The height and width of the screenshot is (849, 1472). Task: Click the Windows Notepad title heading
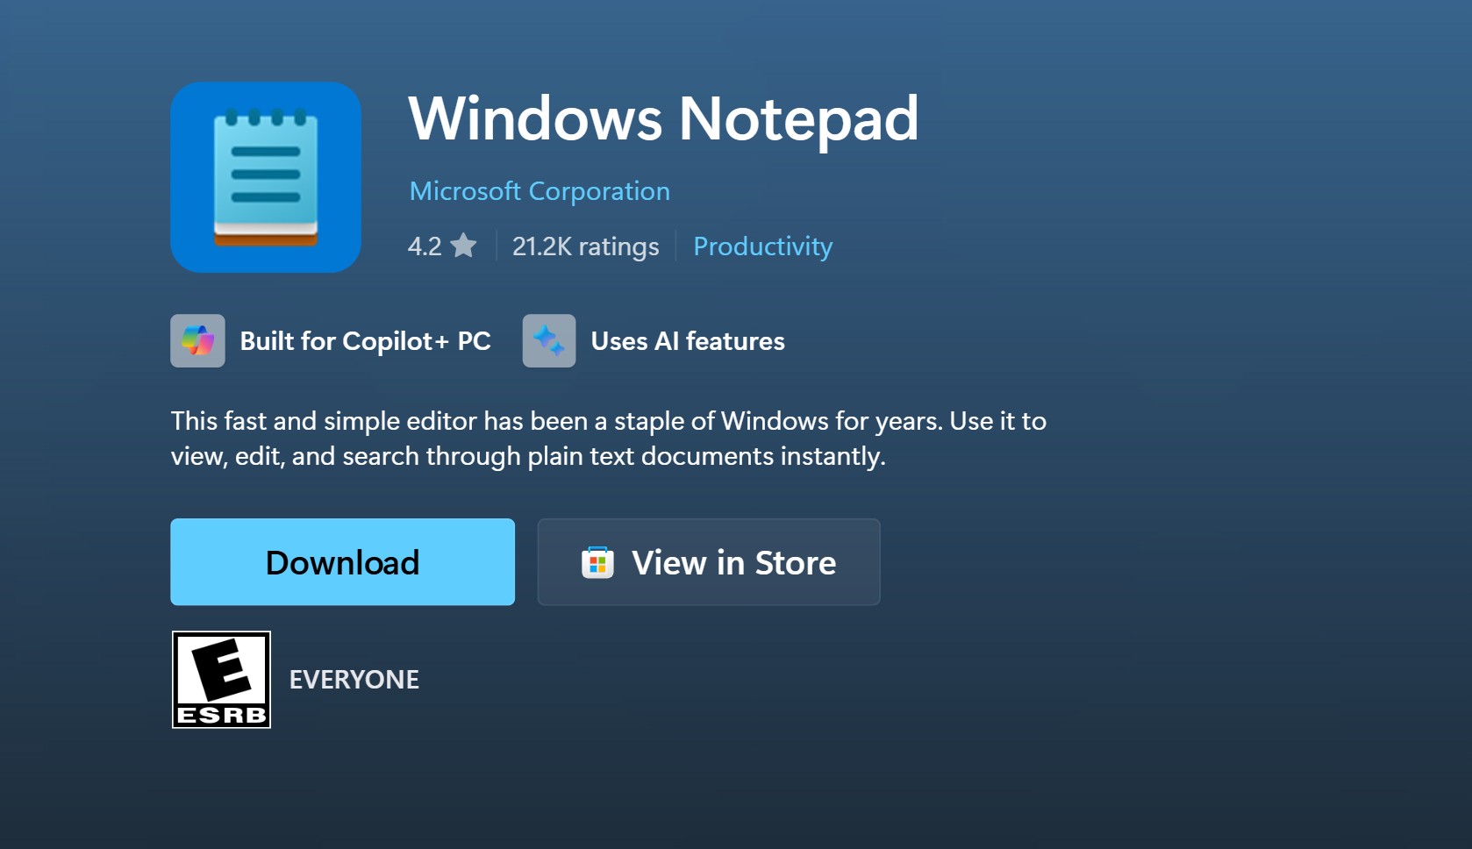662,119
